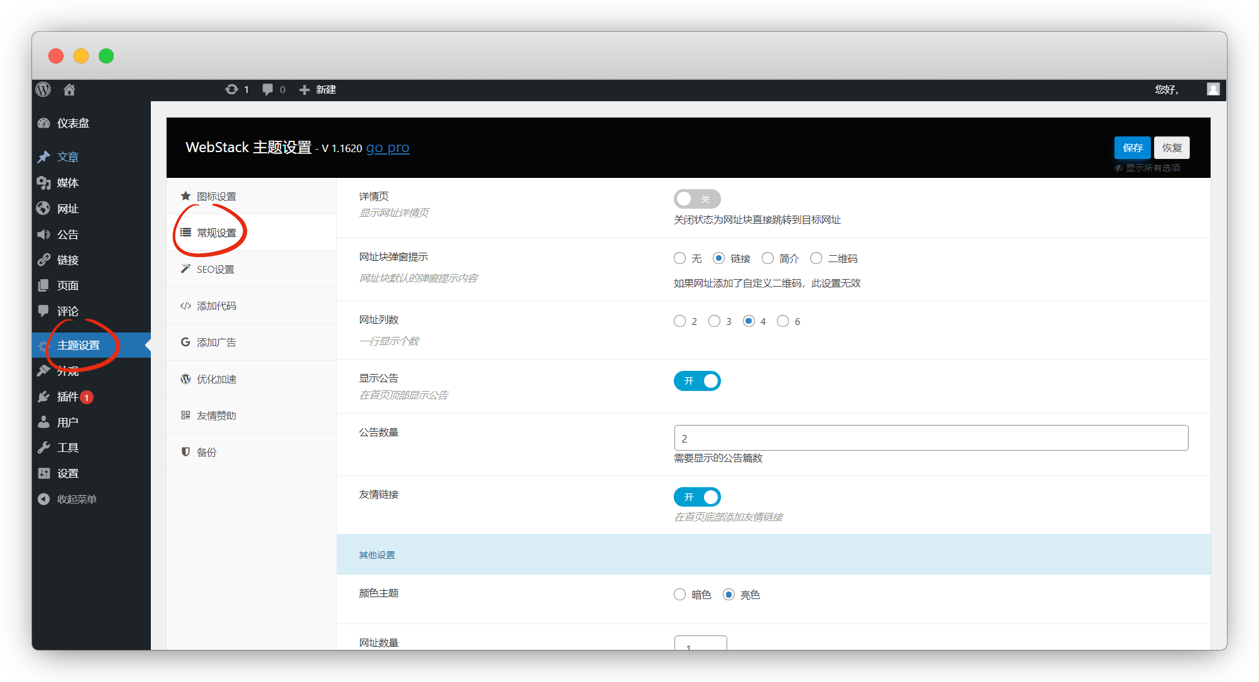The width and height of the screenshot is (1259, 682).
Task: Click the blue 保存 button
Action: (x=1132, y=148)
